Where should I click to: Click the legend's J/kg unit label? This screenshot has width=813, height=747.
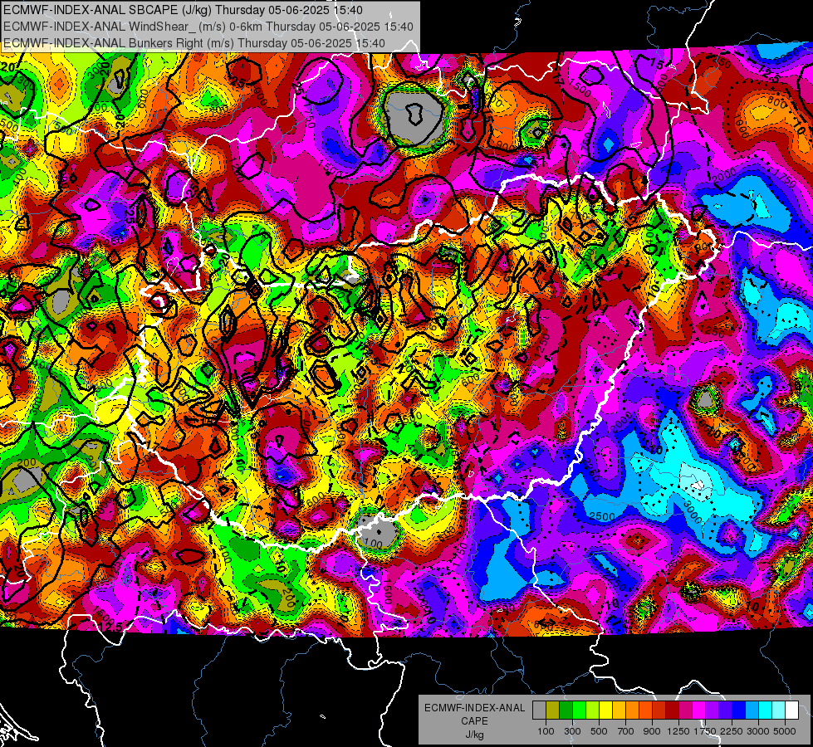click(x=475, y=735)
